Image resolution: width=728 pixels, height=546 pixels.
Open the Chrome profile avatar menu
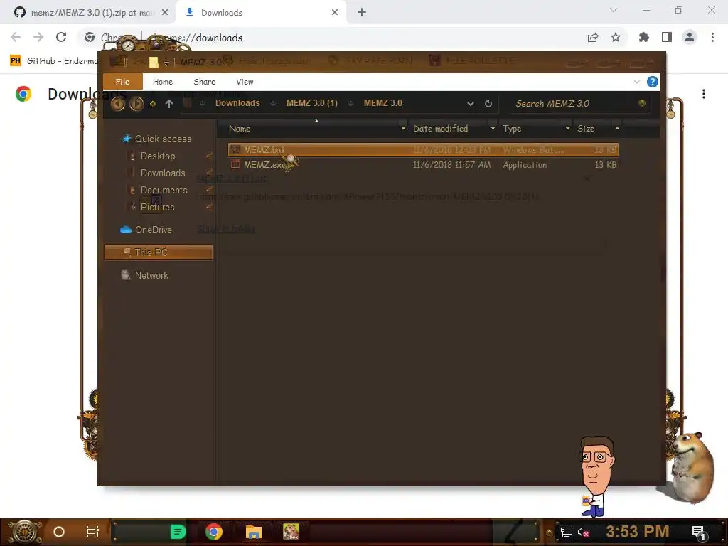(x=690, y=38)
